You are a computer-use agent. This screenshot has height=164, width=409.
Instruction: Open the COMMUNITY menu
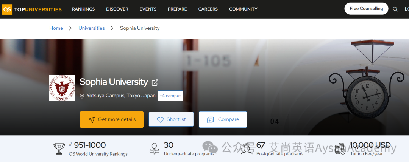click(x=243, y=9)
